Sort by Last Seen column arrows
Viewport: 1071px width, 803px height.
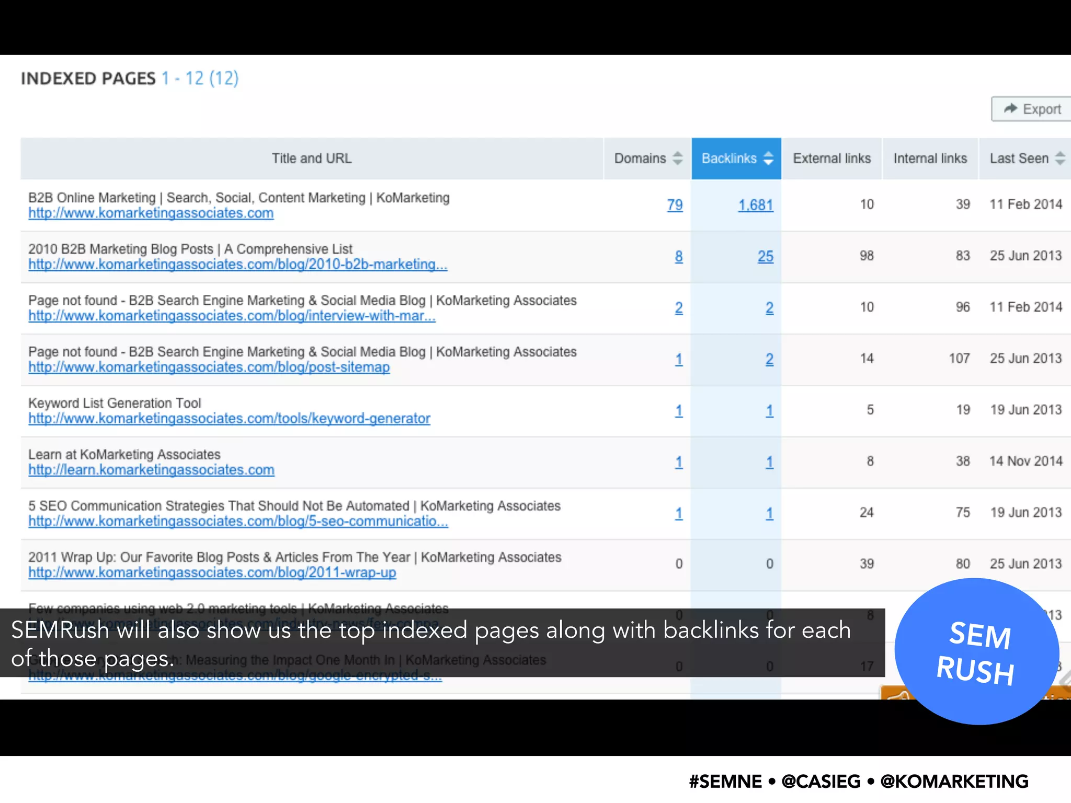(1060, 158)
